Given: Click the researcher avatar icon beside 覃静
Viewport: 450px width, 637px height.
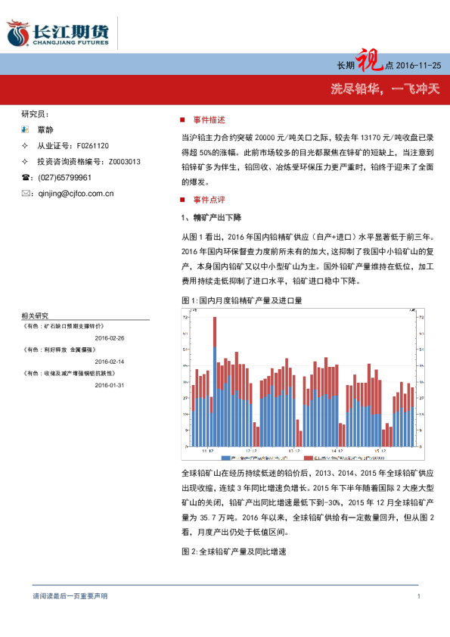Looking at the screenshot, I should click(25, 129).
